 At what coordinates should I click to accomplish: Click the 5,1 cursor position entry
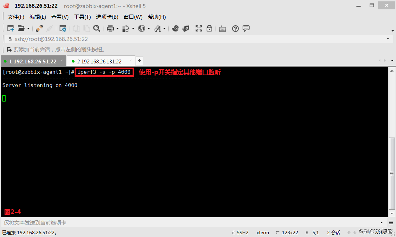tap(312, 232)
